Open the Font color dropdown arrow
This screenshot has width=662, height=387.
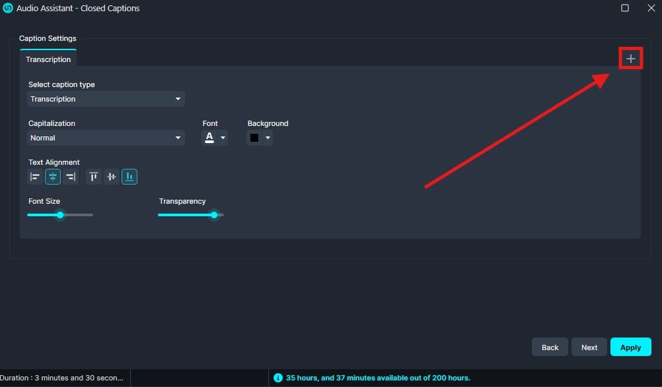[x=223, y=138]
